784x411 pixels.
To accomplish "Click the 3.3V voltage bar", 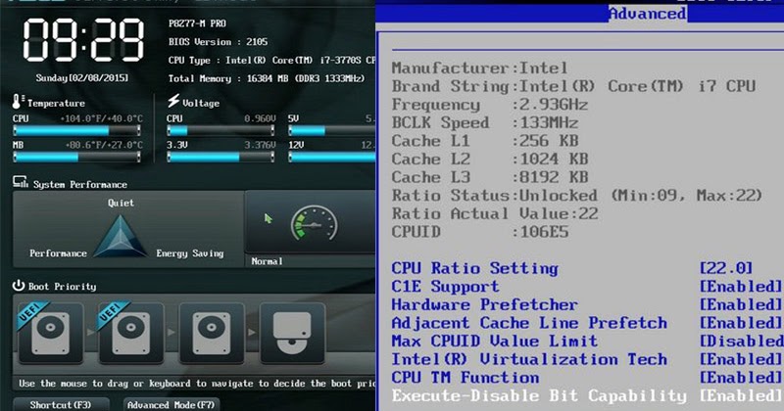I will (x=220, y=158).
